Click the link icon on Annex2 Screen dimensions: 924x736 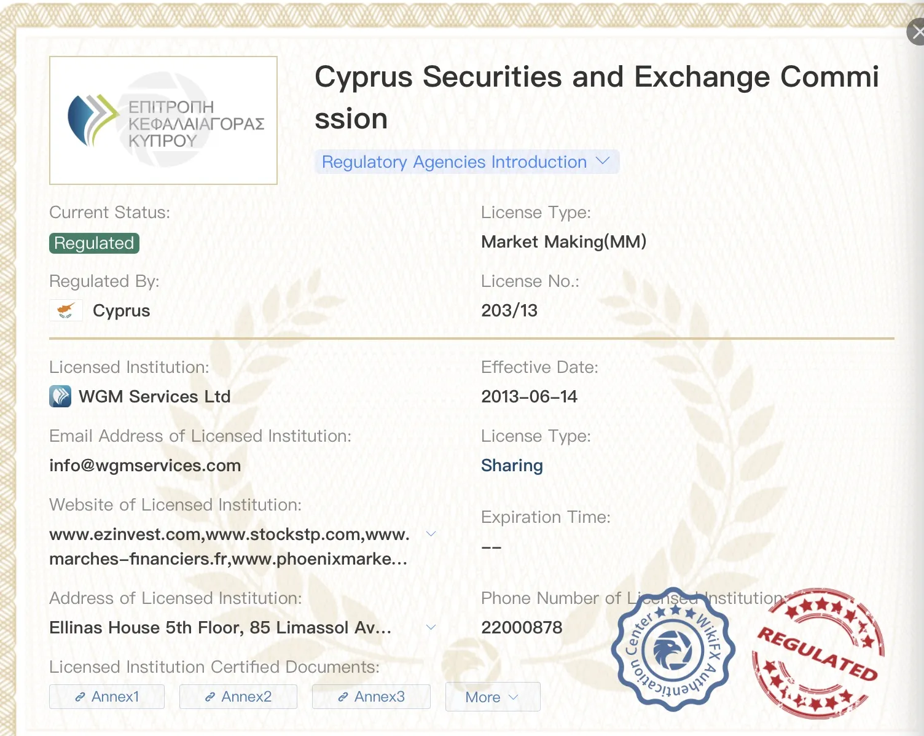[210, 697]
